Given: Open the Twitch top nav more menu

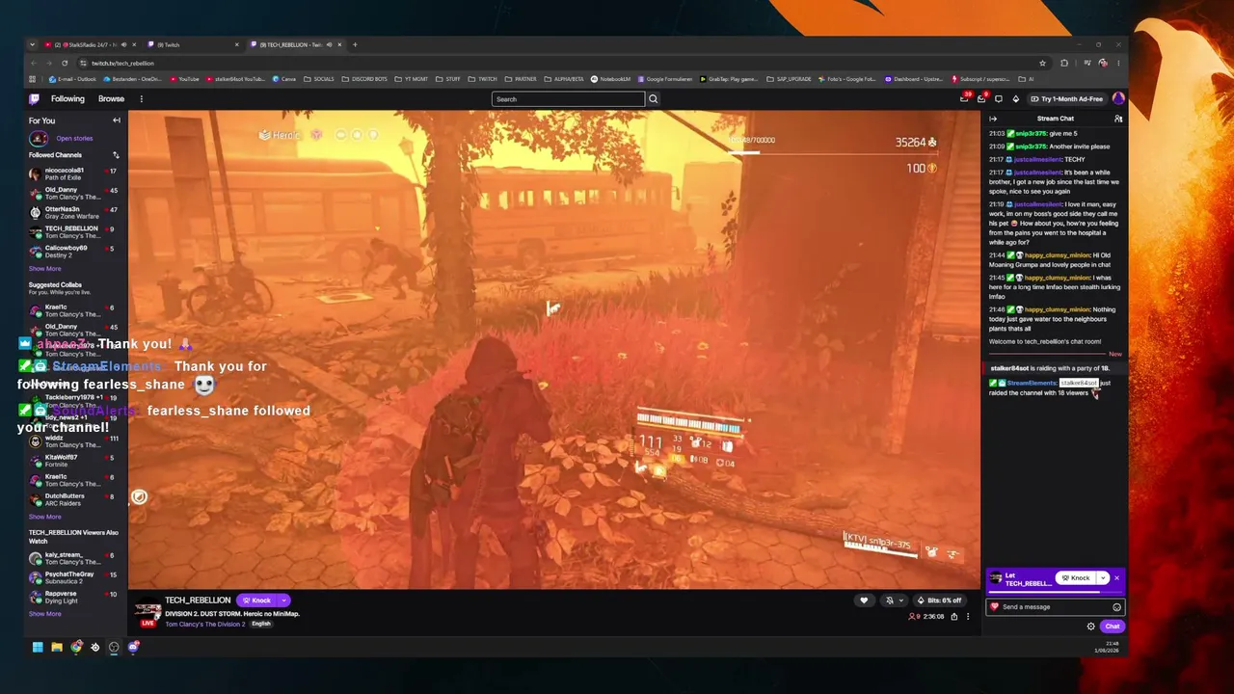Looking at the screenshot, I should [141, 98].
